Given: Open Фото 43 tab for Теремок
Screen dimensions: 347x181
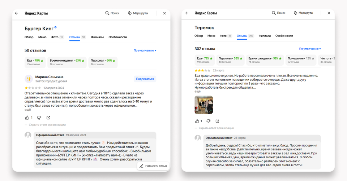Looking at the screenshot, I should (226, 36).
